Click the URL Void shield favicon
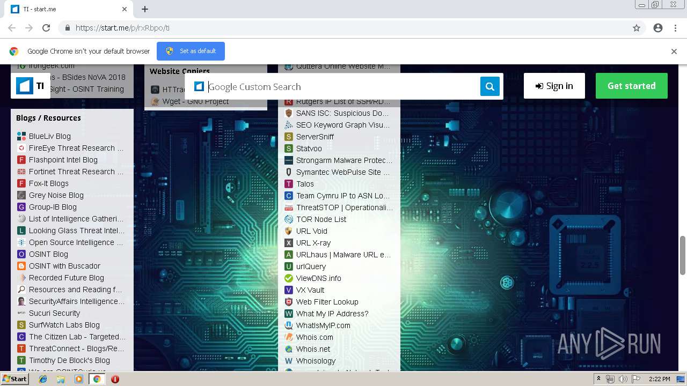This screenshot has width=687, height=386. click(289, 231)
